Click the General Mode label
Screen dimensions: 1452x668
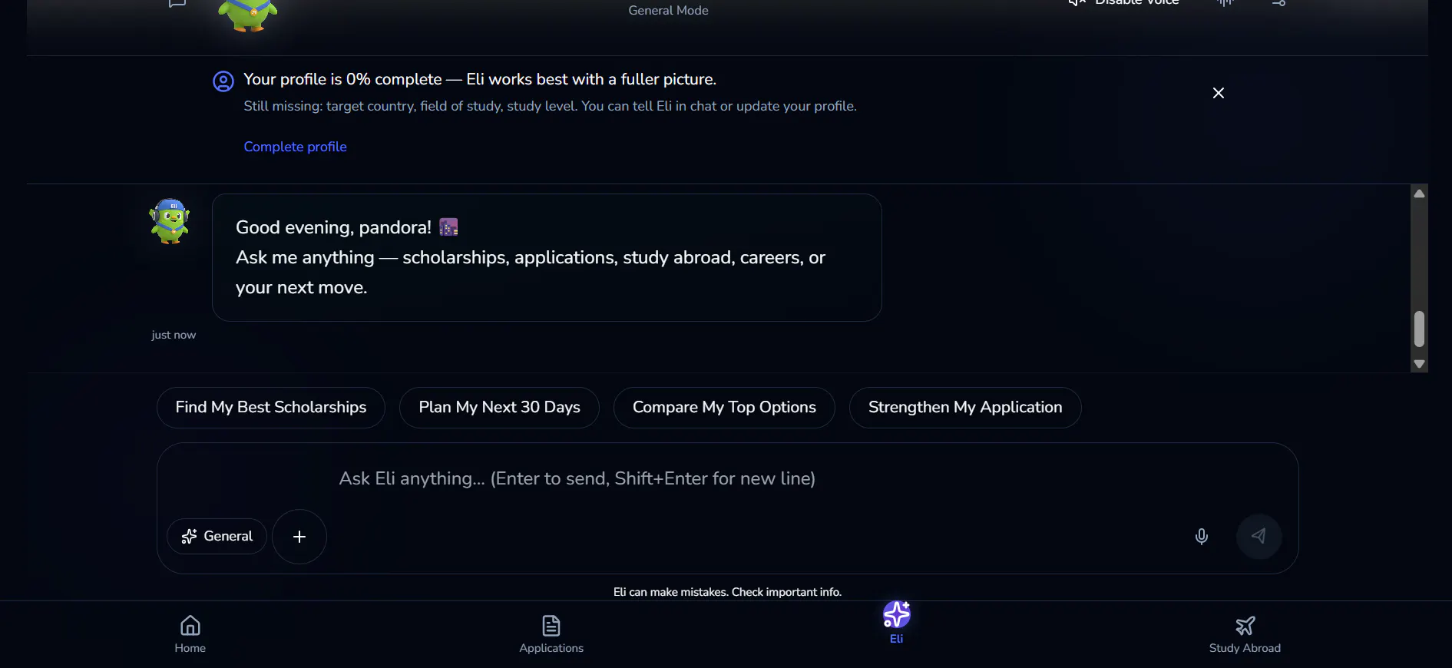coord(668,11)
